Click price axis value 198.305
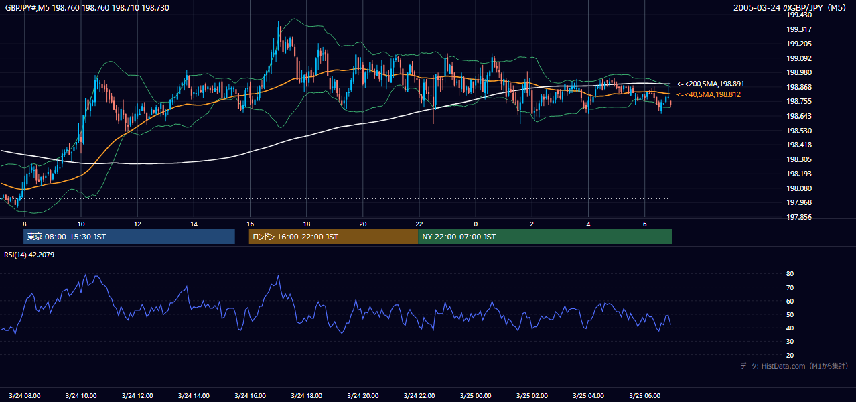Screen dimensions: 856x402 coord(798,159)
